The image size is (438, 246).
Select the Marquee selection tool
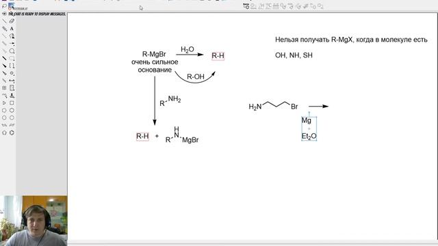[12, 6]
